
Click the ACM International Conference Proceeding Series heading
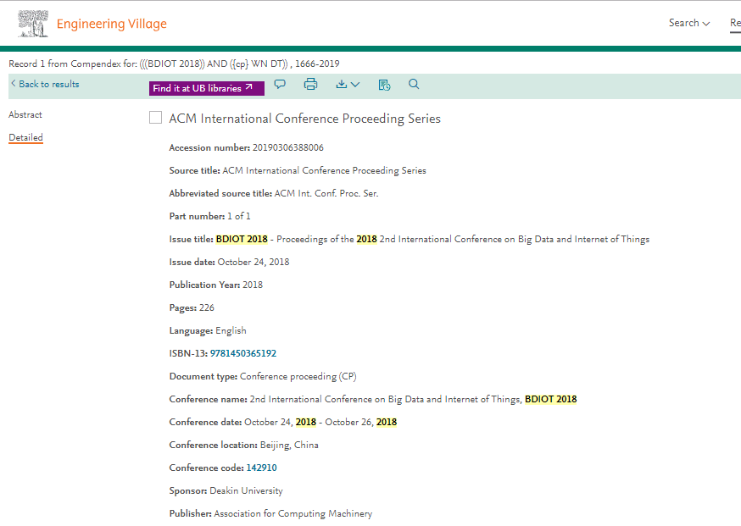click(x=305, y=119)
